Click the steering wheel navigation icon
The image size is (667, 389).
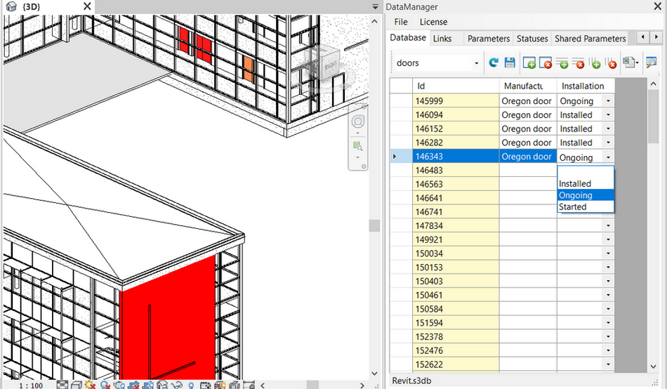[x=358, y=122]
